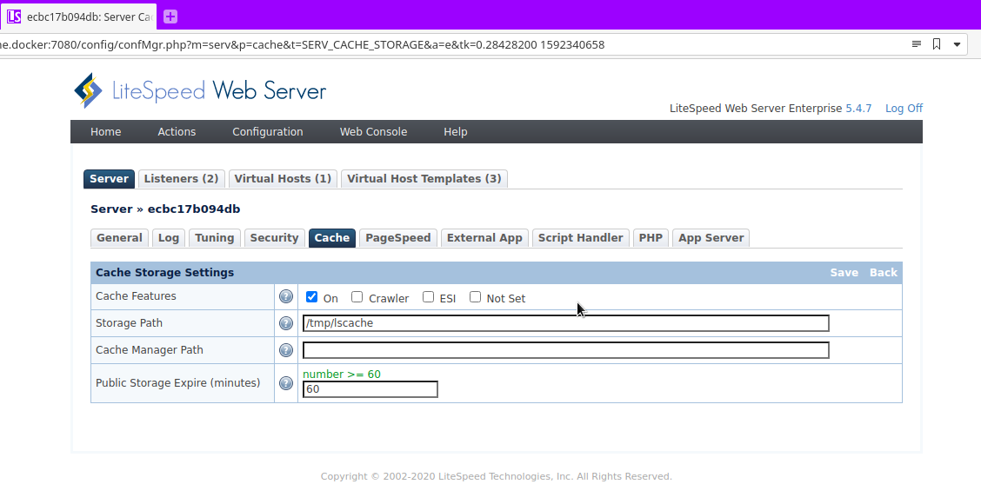
Task: Uncheck the On cache features checkbox
Action: click(x=311, y=296)
